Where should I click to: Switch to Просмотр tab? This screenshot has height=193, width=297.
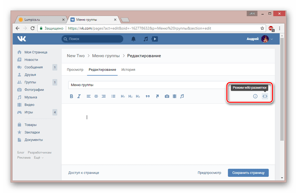[75, 69]
